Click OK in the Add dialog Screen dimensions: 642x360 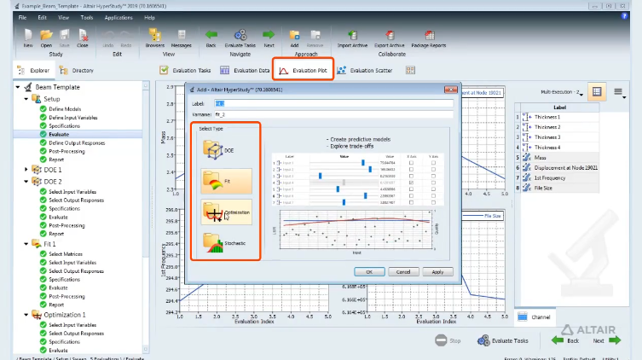[x=369, y=271]
